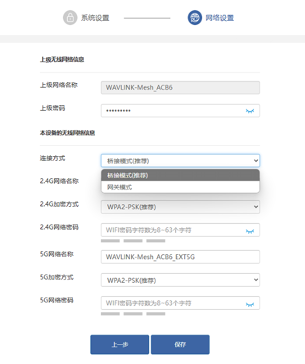305x364 pixels.
Task: Click the 网络设置 step label
Action: (x=220, y=18)
